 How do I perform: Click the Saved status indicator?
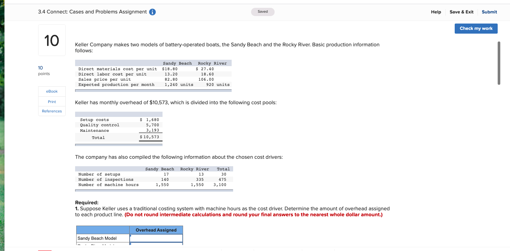click(x=262, y=12)
